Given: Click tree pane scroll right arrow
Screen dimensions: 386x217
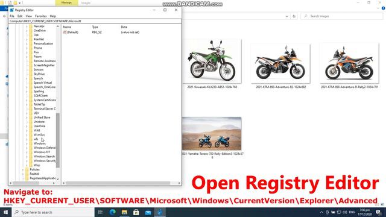Looking at the screenshot, I should point(54,183).
